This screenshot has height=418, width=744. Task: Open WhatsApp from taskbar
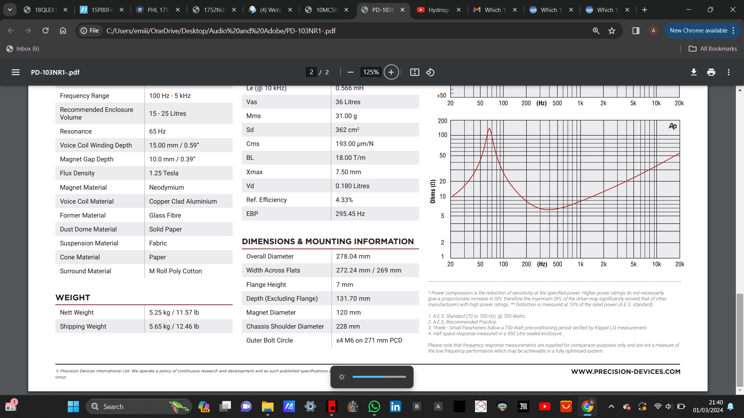pyautogui.click(x=374, y=406)
